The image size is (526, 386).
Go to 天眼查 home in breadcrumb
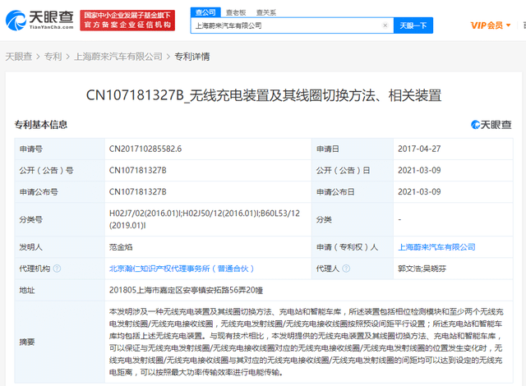[18, 57]
